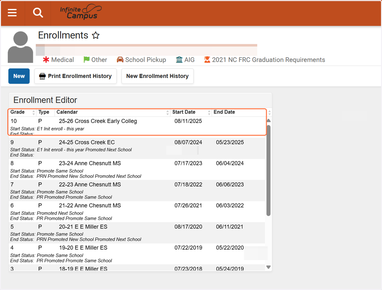Click the blue New button

[x=19, y=76]
